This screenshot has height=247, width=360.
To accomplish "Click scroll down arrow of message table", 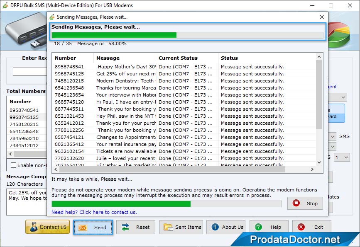I will (x=319, y=162).
